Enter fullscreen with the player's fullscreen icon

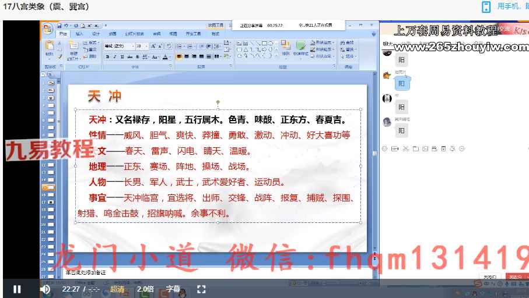(x=201, y=289)
